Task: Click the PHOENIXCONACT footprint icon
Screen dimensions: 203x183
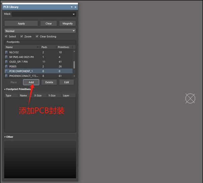Action: pyautogui.click(x=6, y=76)
